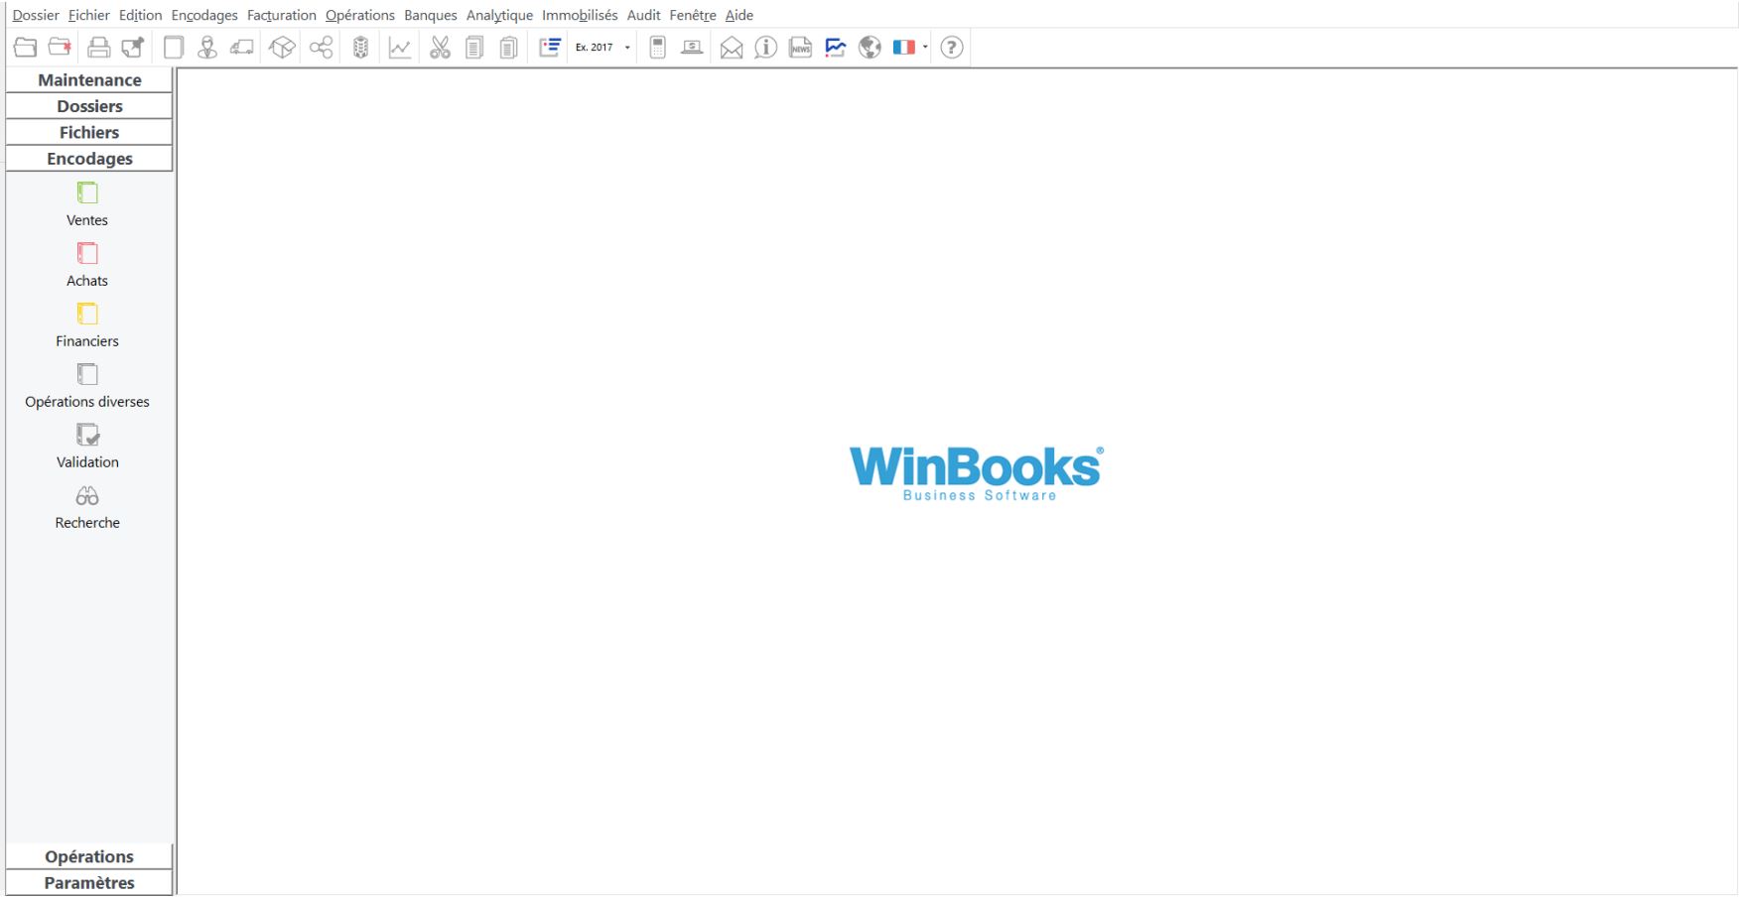Open the Facturation menu

tap(282, 15)
